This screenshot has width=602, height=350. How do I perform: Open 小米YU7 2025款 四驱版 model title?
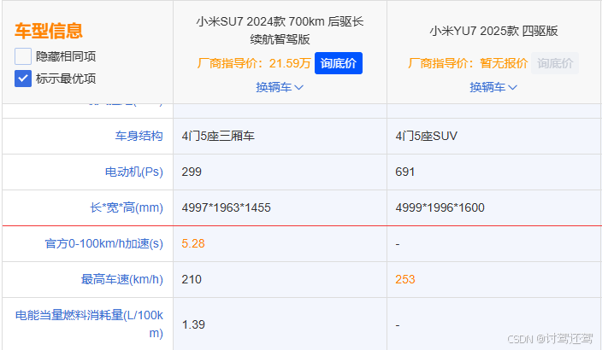[x=493, y=31]
